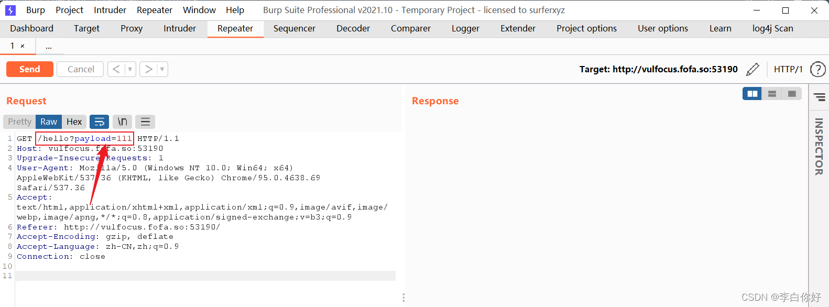The image size is (829, 307).
Task: Switch to the Decoder tab
Action: coord(353,28)
